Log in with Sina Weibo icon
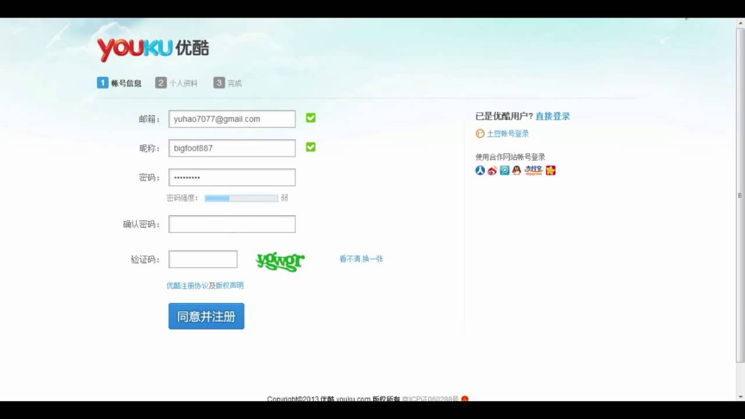Viewport: 745px width, 419px height. coord(492,171)
